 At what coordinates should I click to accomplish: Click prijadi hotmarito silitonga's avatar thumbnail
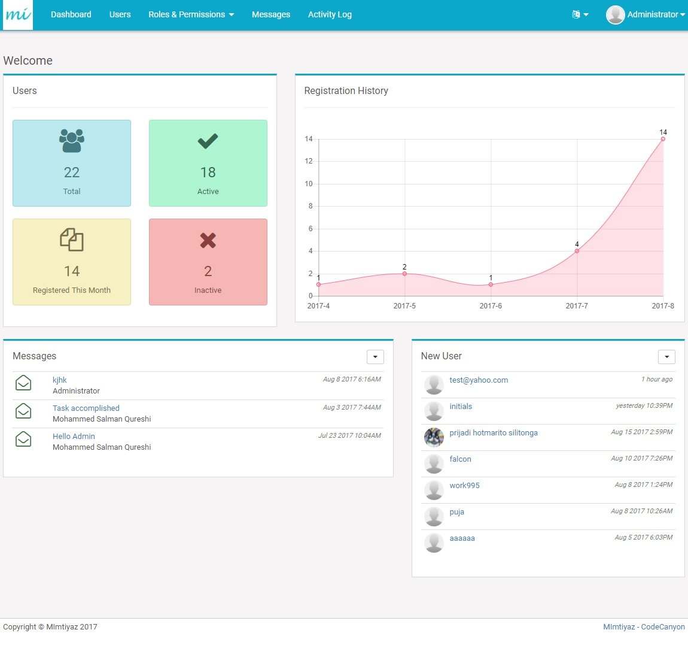click(x=434, y=437)
